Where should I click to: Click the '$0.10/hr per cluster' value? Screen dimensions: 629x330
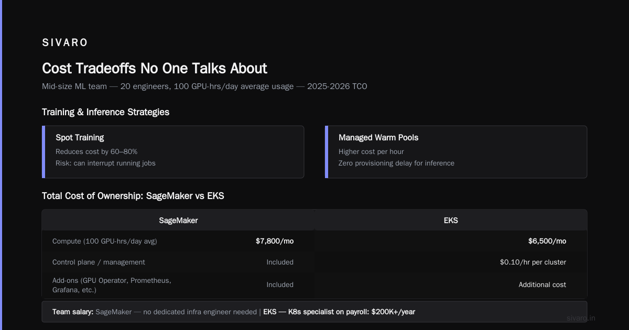(533, 262)
